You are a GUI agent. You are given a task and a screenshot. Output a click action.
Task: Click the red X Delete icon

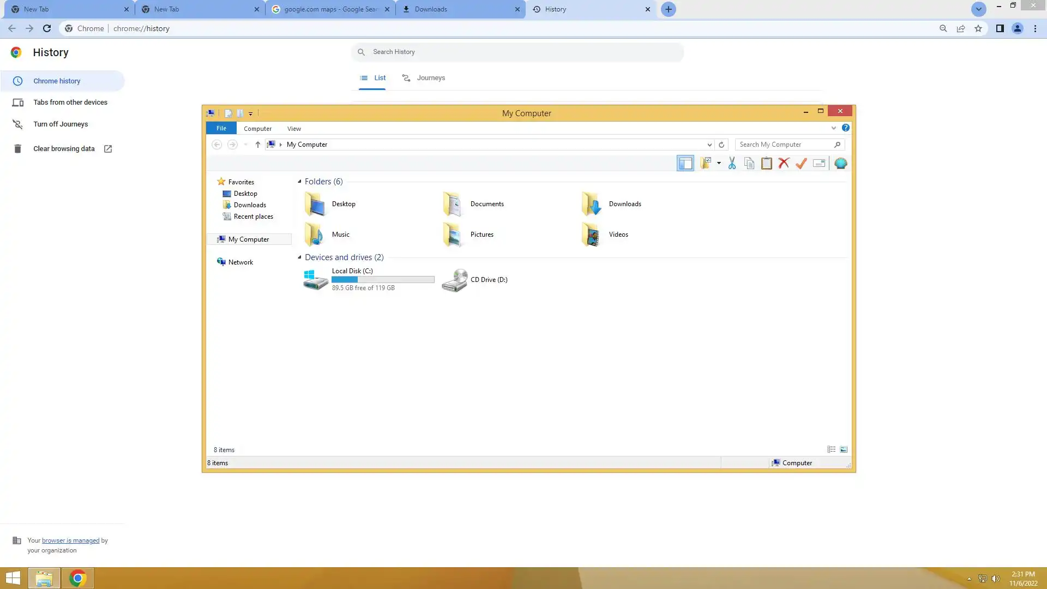784,163
